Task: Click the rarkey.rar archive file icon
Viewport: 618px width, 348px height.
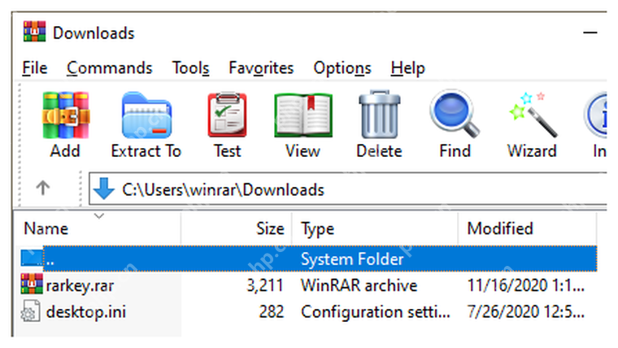Action: point(32,284)
